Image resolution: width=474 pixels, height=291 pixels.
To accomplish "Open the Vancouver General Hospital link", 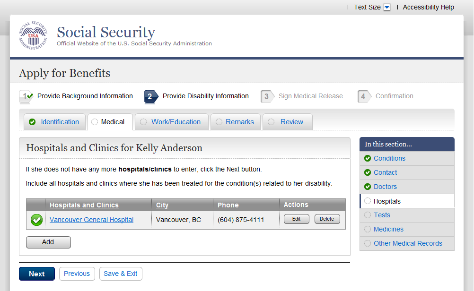I will pos(91,220).
